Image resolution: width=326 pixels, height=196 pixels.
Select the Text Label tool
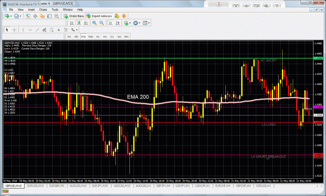[66, 30]
